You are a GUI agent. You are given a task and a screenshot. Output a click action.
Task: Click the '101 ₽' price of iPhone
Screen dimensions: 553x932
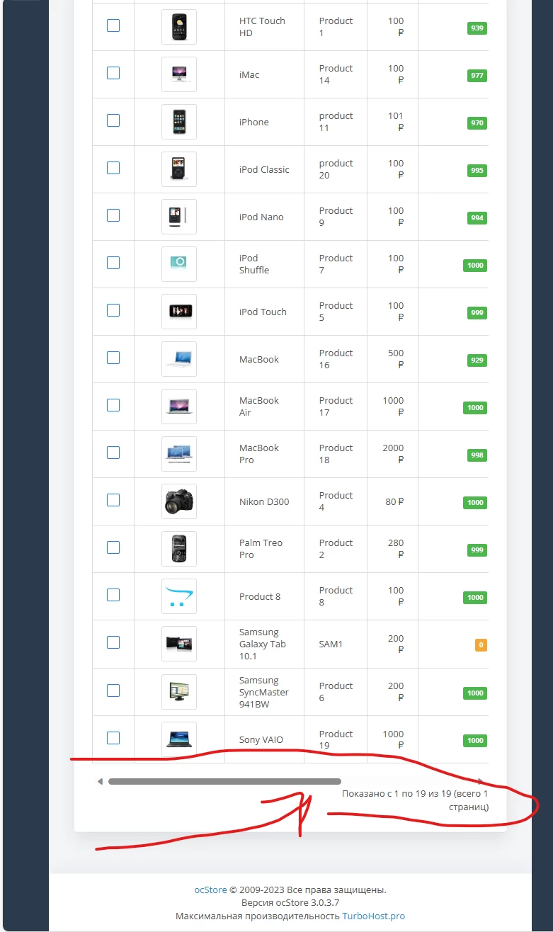tap(396, 122)
